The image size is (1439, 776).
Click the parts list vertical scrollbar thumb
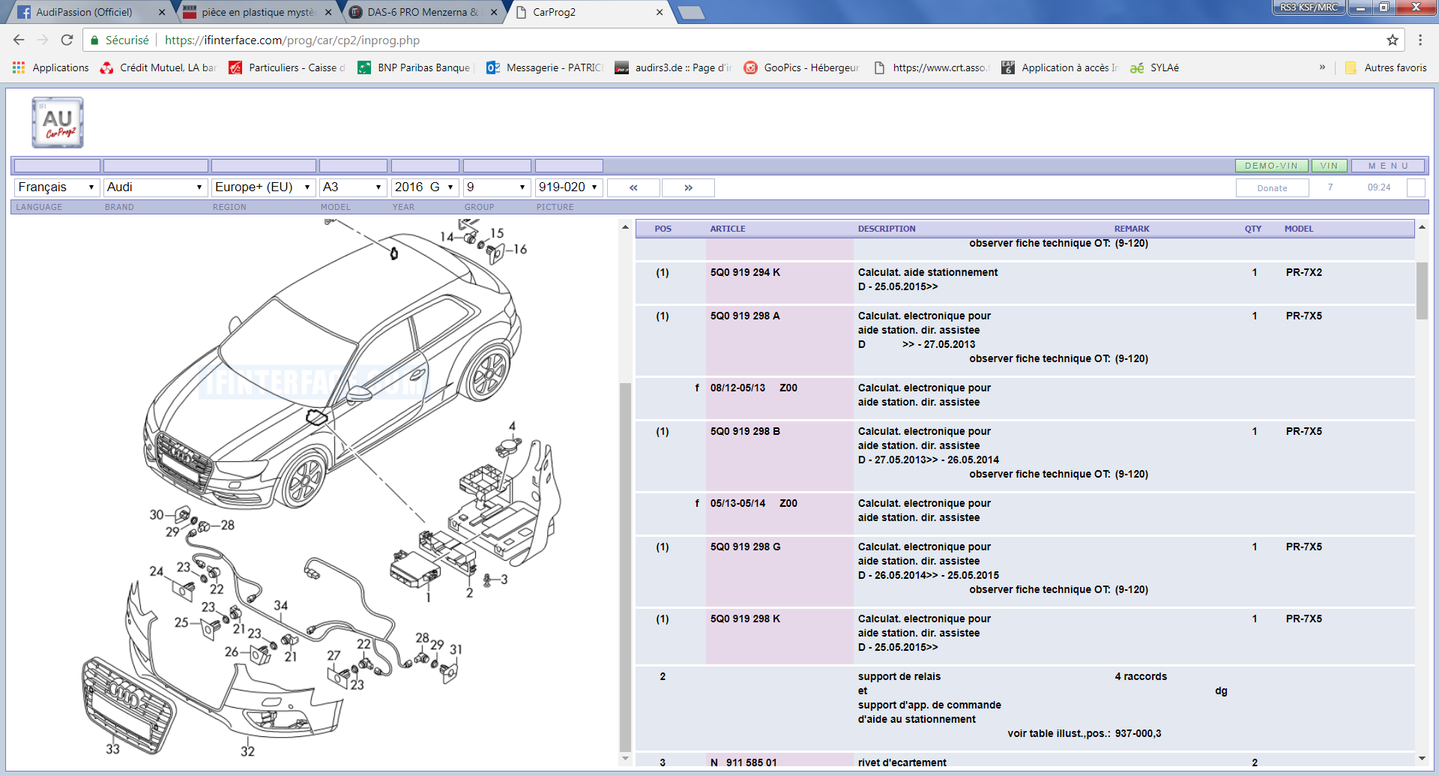pos(1422,291)
